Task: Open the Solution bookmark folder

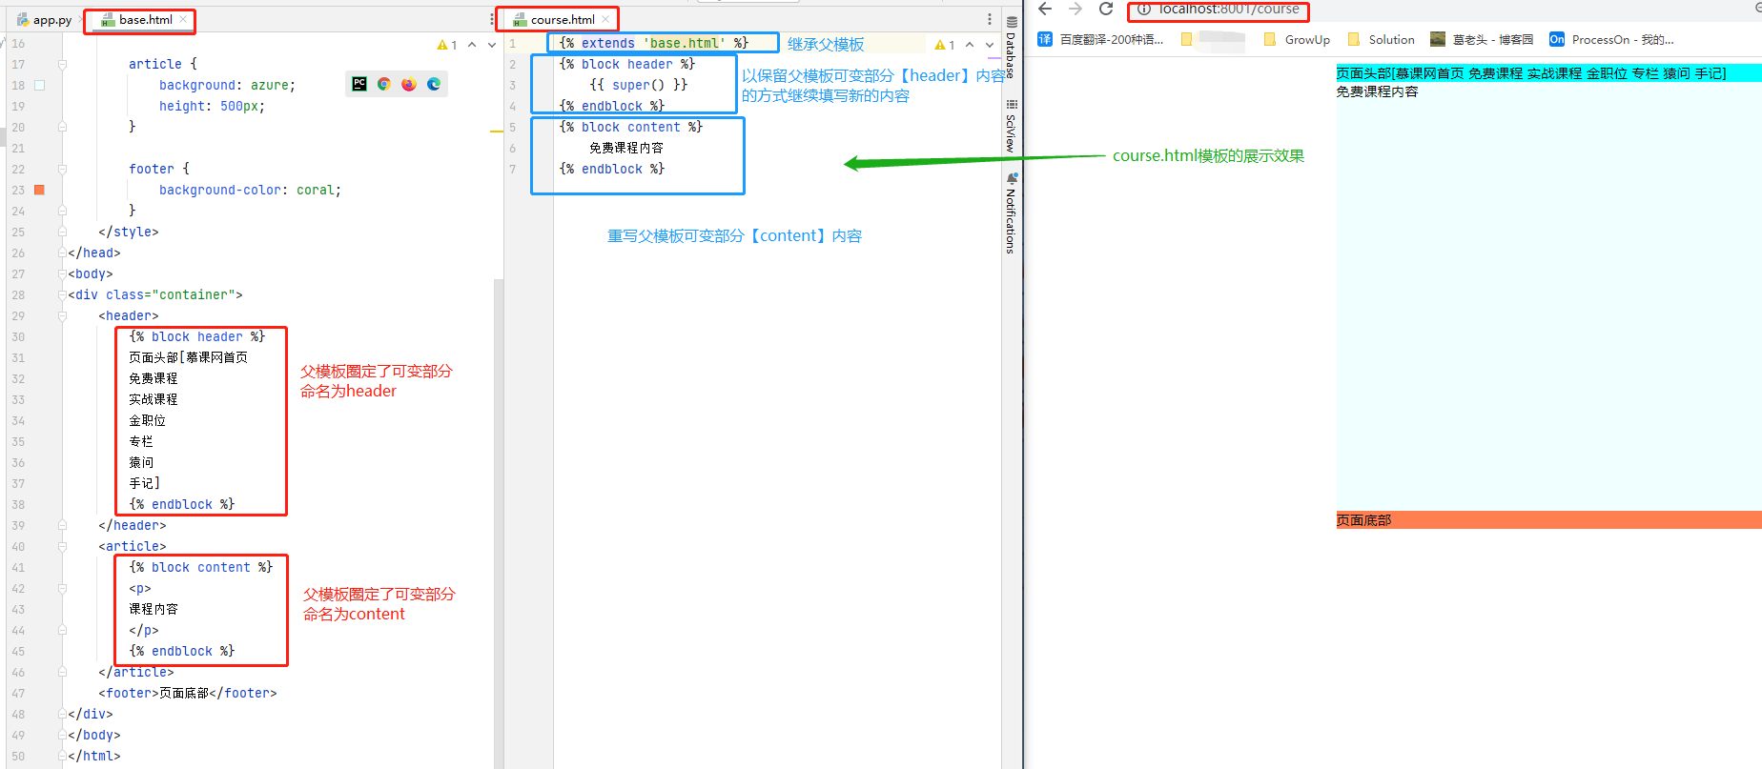Action: click(x=1381, y=39)
